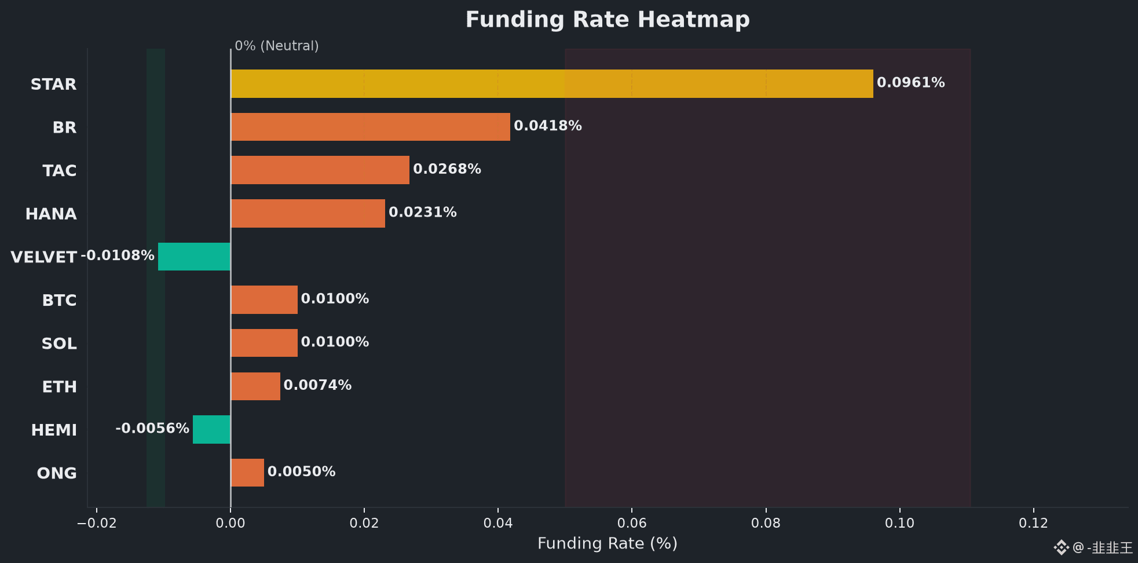The image size is (1138, 563).
Task: Click the orange BTC funding rate bar
Action: pyautogui.click(x=264, y=299)
